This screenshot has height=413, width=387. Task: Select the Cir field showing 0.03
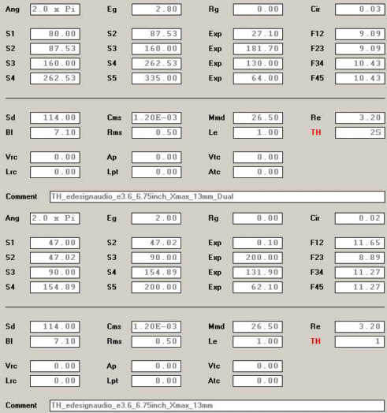[x=360, y=9]
